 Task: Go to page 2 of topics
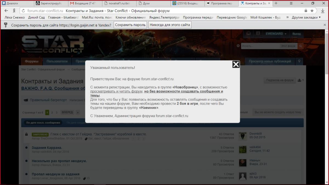[52, 112]
